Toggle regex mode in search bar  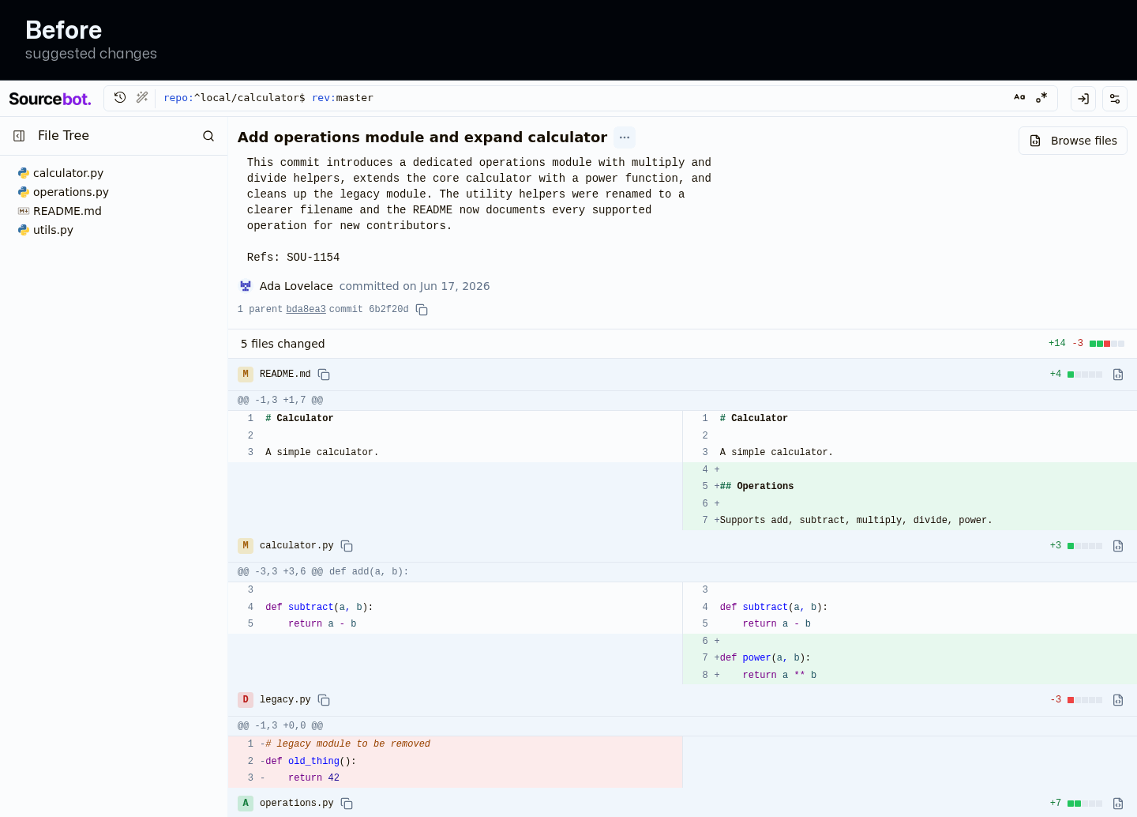1041,97
